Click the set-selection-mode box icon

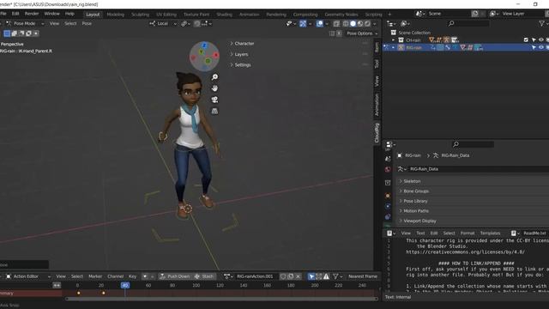[x=7, y=33]
